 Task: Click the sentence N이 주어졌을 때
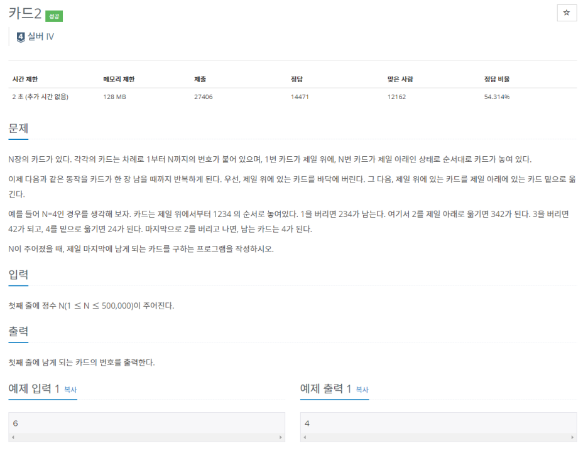(x=141, y=249)
